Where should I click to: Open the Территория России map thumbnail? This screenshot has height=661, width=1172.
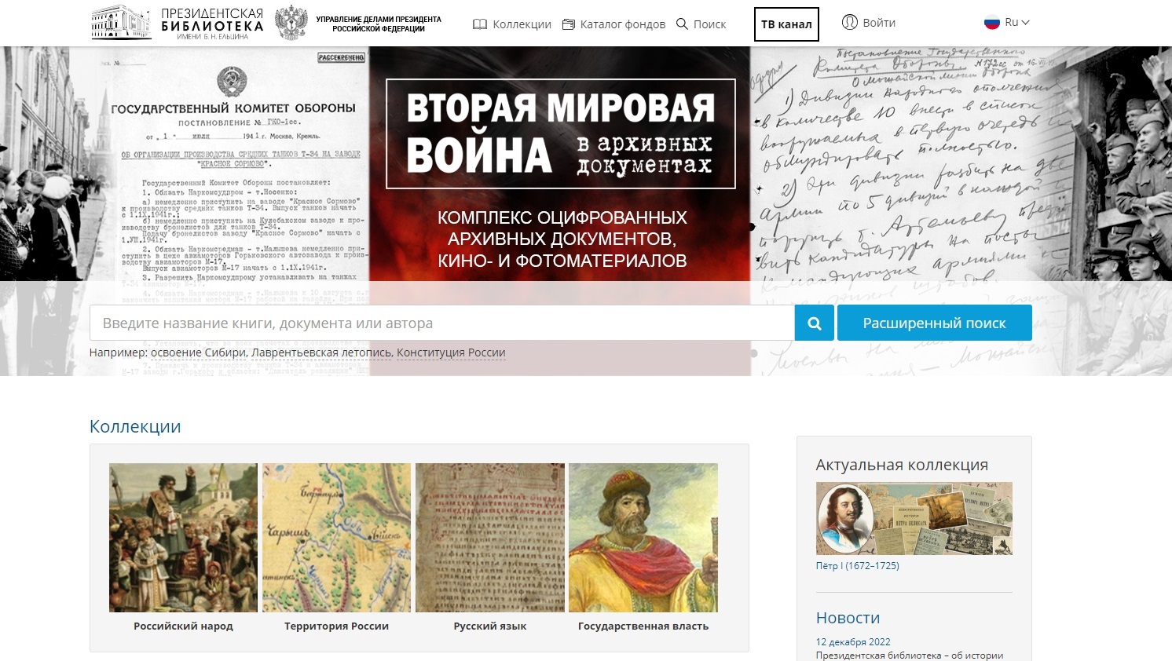(336, 538)
